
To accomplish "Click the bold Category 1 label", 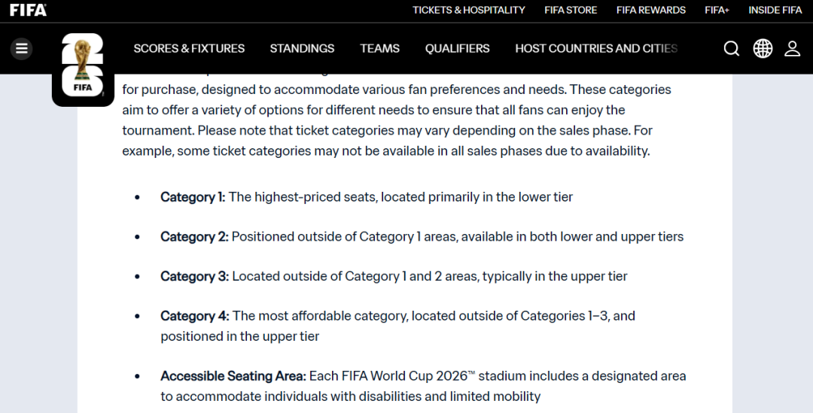I will tap(193, 197).
